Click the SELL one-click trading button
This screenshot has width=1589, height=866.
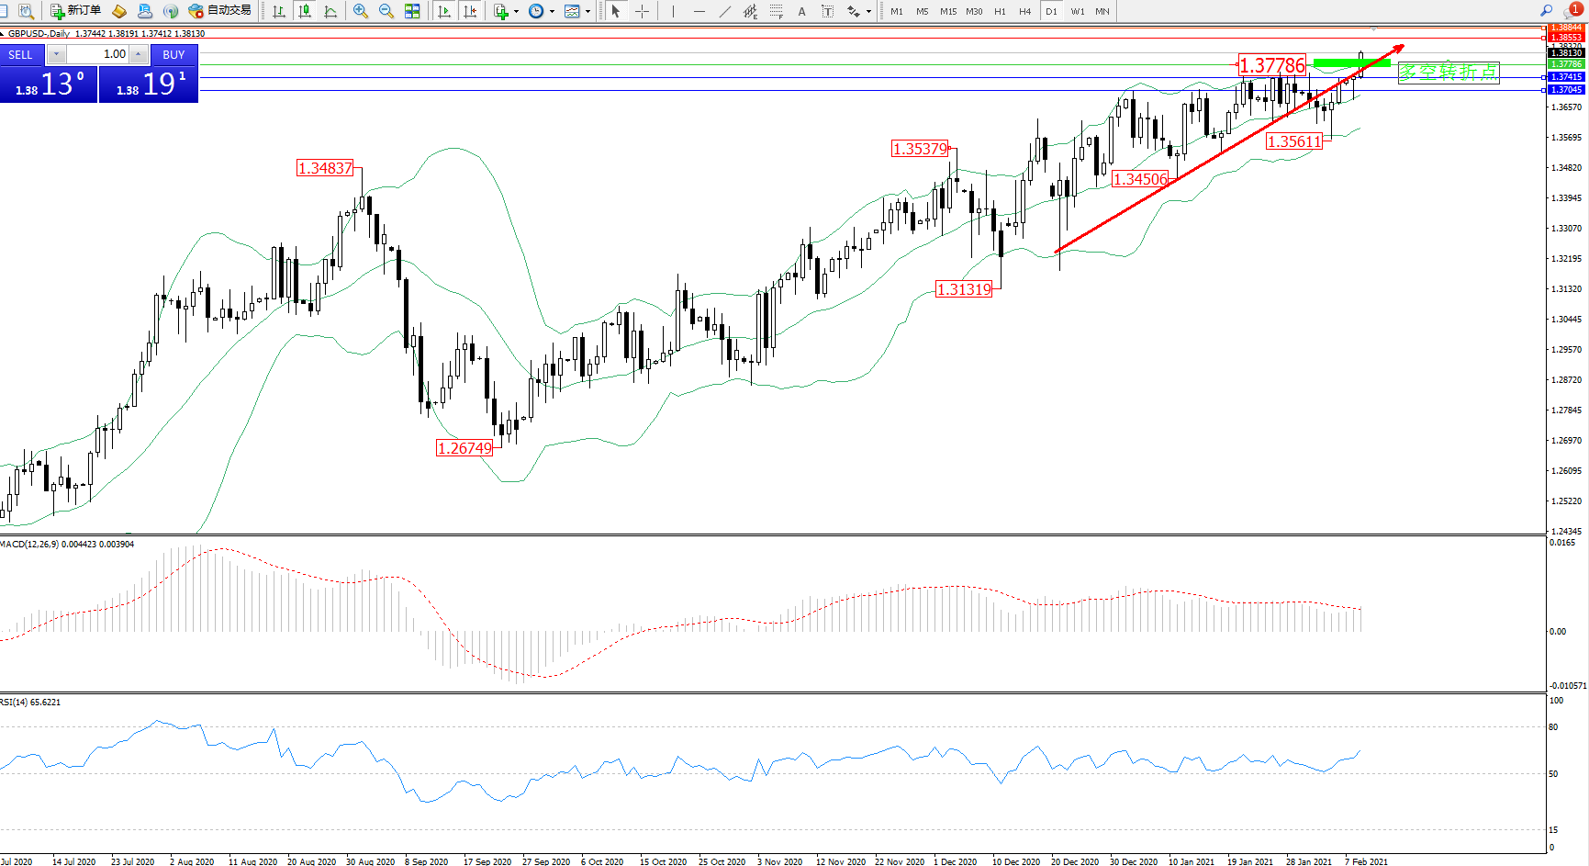coord(20,54)
